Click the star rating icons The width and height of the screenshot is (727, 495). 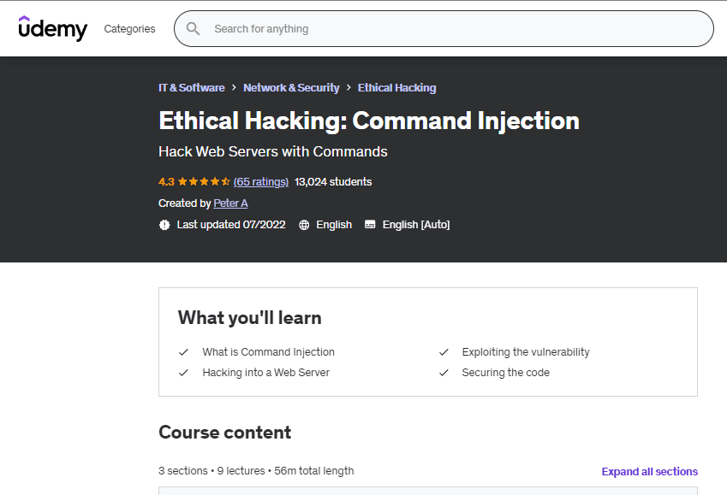204,182
